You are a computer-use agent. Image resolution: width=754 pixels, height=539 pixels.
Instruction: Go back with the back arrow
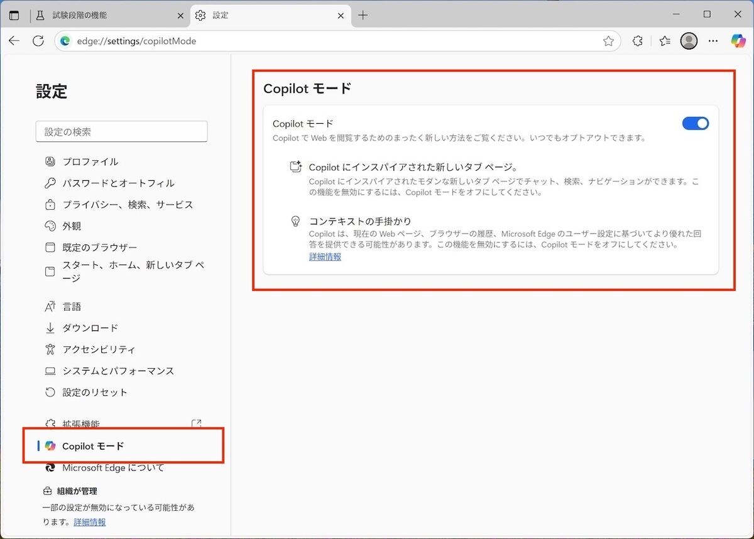click(x=14, y=41)
